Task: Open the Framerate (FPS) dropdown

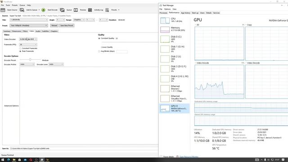Action: 28,45
